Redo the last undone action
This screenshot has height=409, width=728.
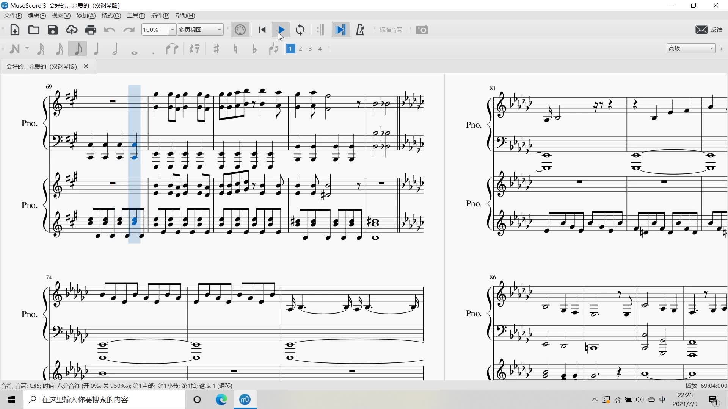tap(129, 30)
